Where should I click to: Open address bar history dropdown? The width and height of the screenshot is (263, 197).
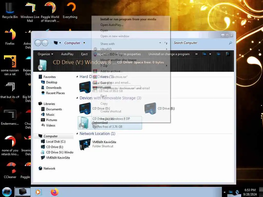160,43
